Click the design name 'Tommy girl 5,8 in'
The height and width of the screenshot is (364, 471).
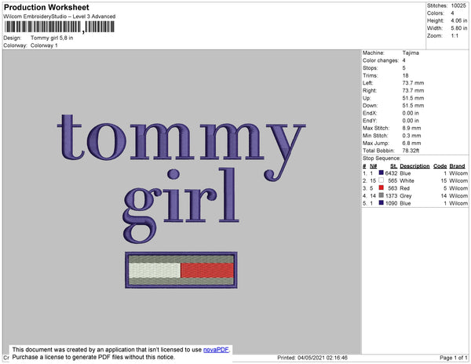tap(52, 38)
